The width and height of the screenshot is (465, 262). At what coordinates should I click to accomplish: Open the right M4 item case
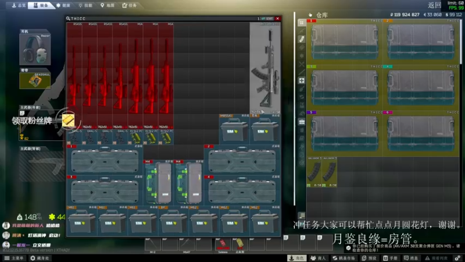(189, 183)
